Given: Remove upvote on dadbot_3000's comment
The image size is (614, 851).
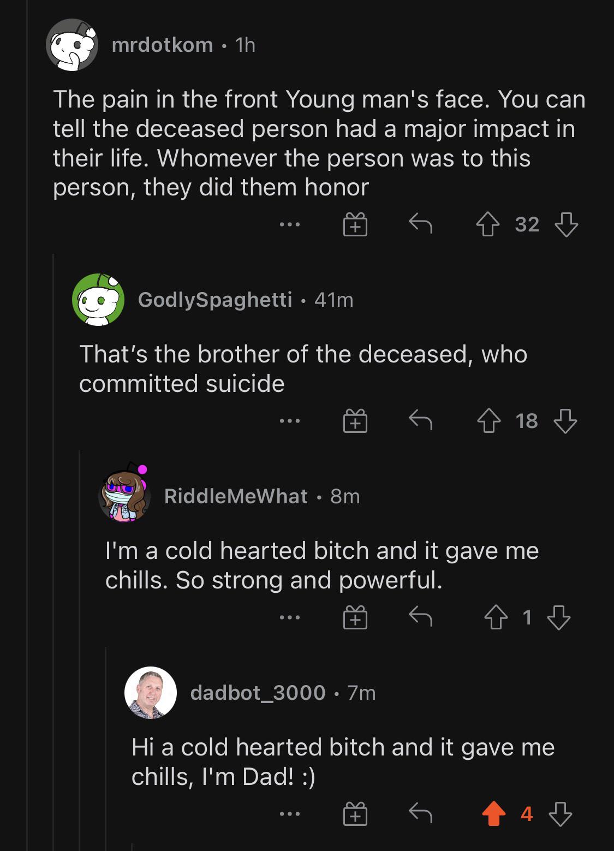Looking at the screenshot, I should (x=494, y=814).
